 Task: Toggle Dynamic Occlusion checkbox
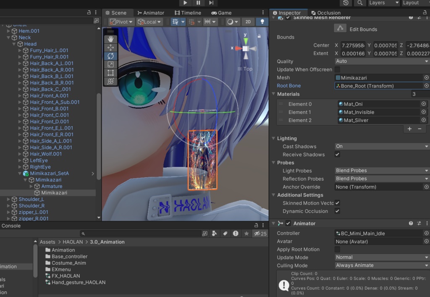tap(337, 211)
